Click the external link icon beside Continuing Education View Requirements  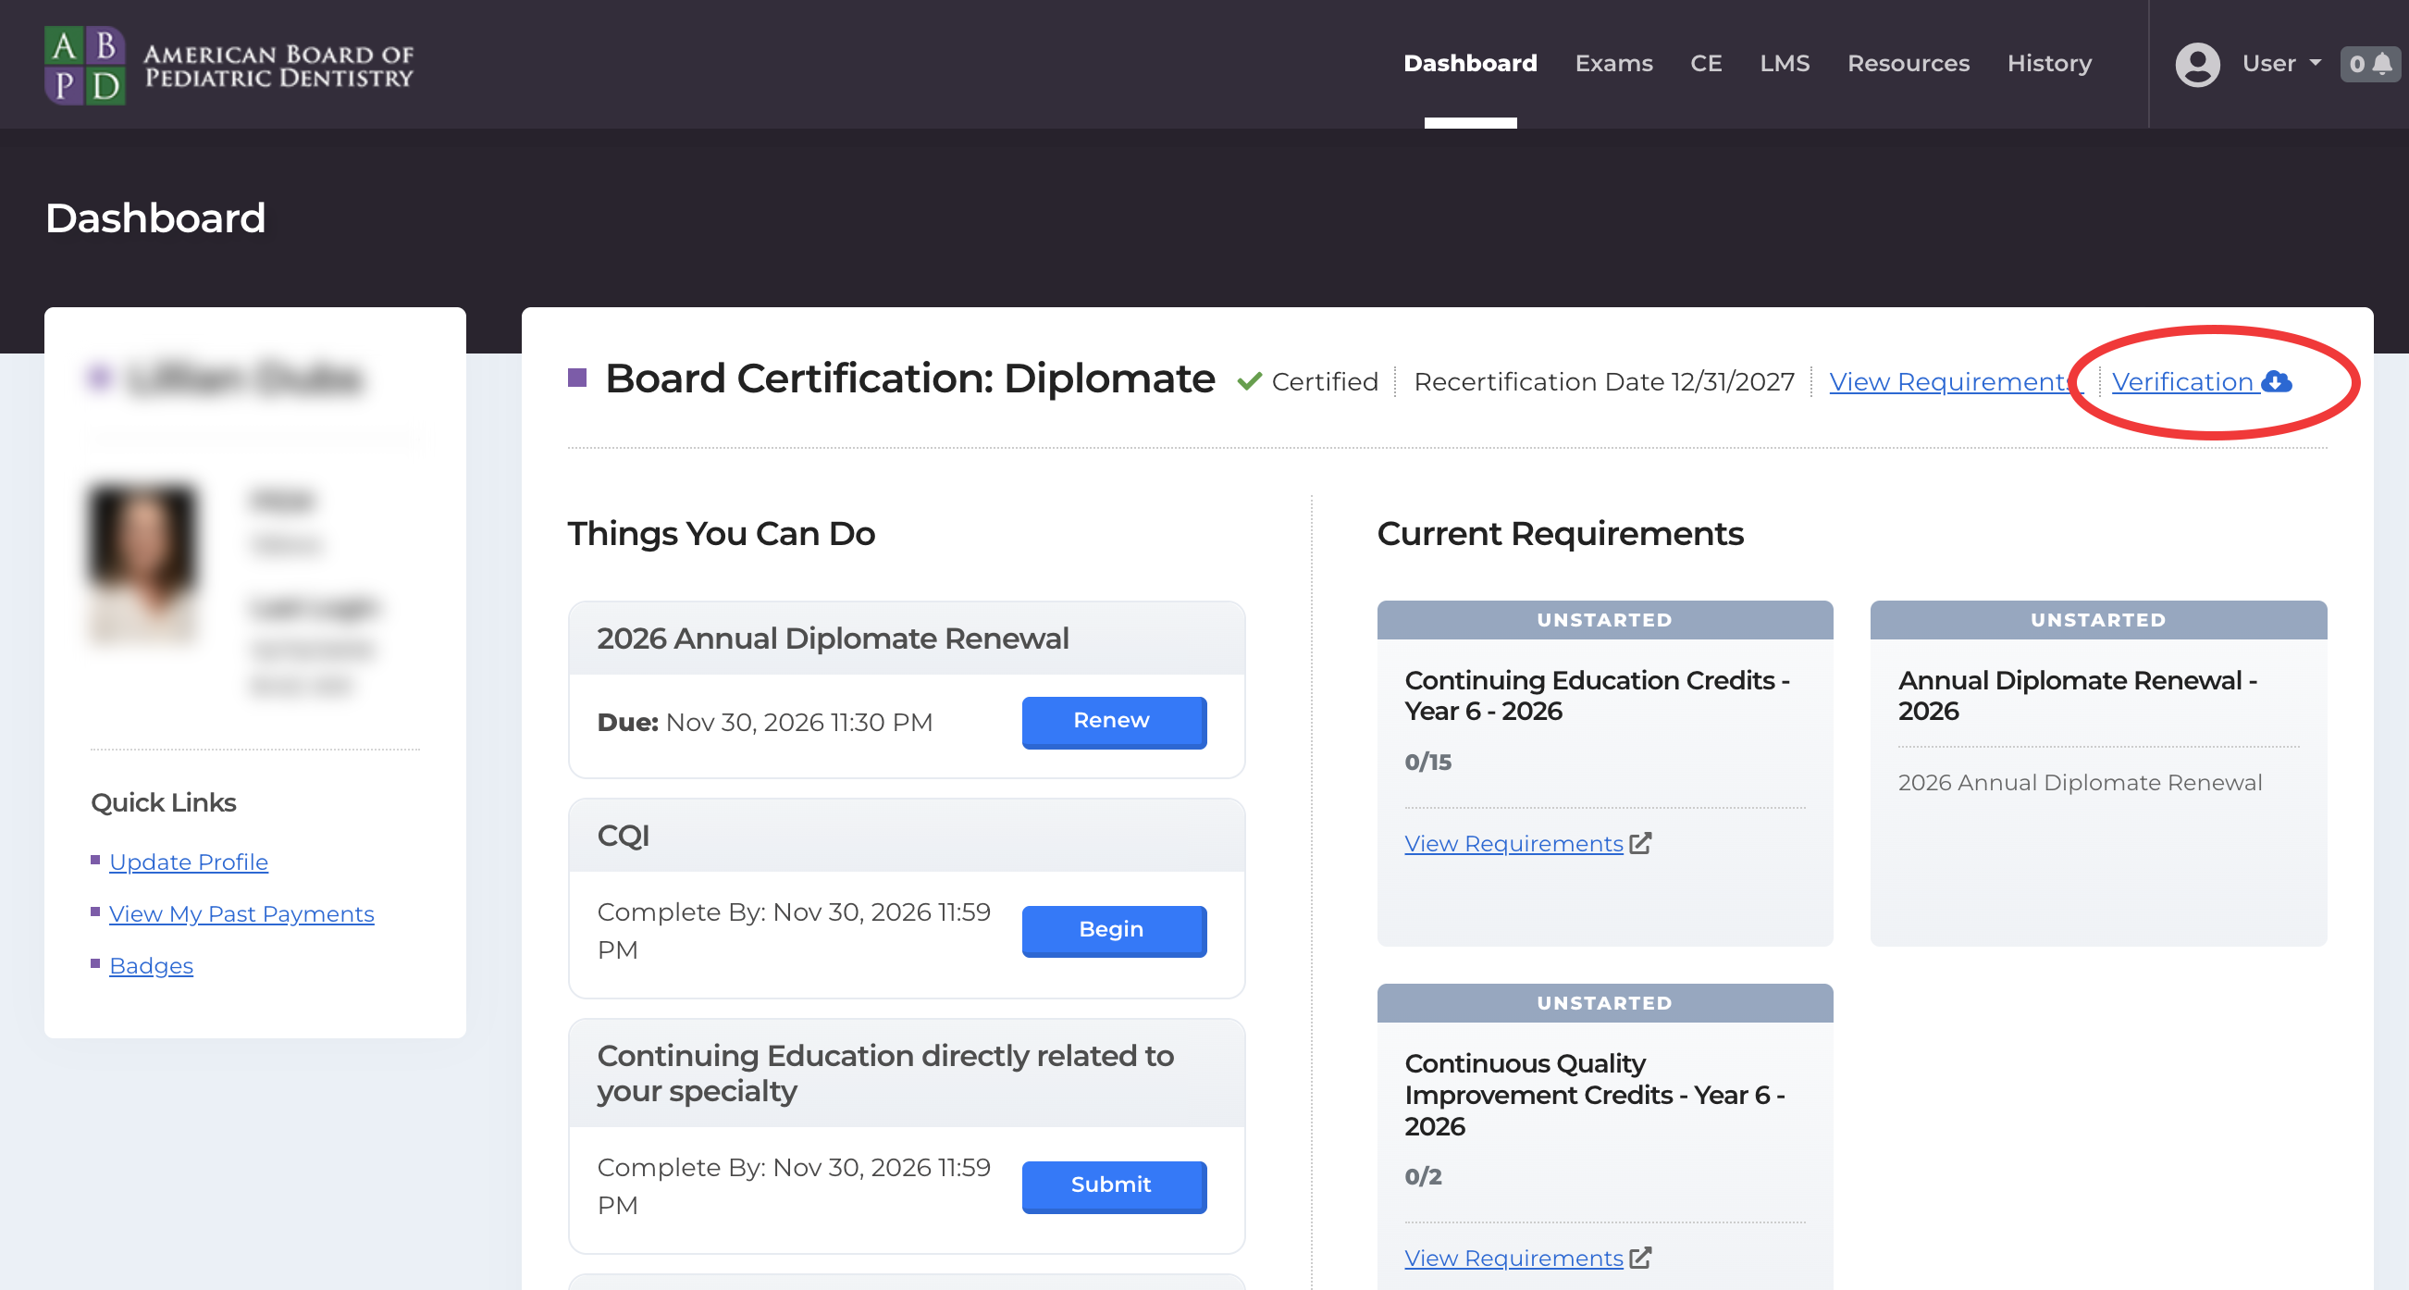pyautogui.click(x=1640, y=843)
